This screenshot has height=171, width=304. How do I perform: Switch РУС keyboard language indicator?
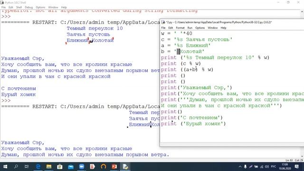(274, 167)
